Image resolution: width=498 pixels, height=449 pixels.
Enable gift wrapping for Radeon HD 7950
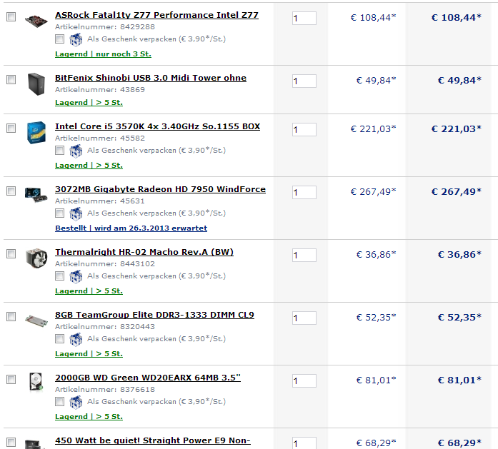[59, 213]
